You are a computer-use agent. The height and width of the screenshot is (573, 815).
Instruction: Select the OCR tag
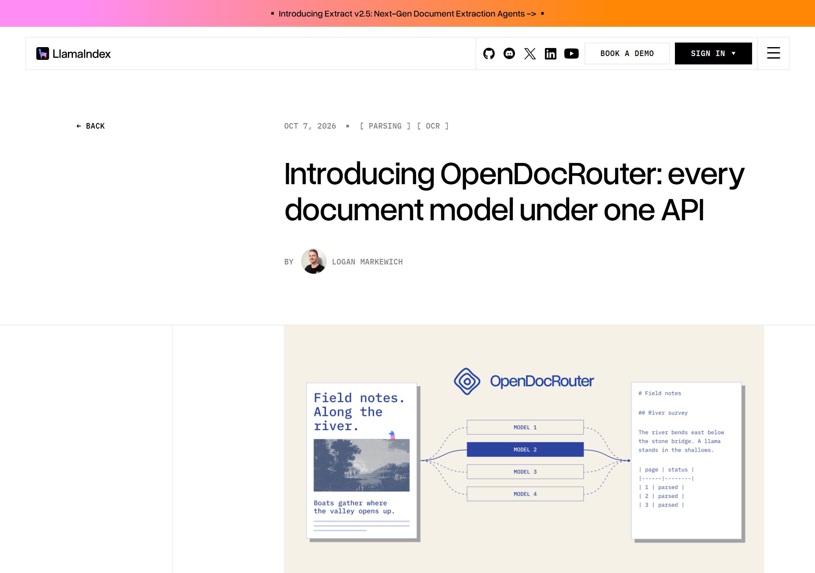click(x=433, y=126)
